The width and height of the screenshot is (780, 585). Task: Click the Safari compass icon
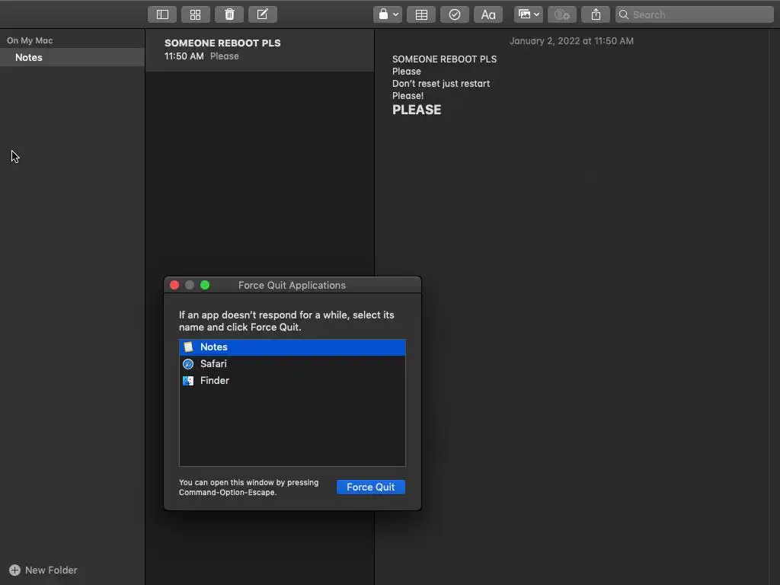pyautogui.click(x=188, y=364)
